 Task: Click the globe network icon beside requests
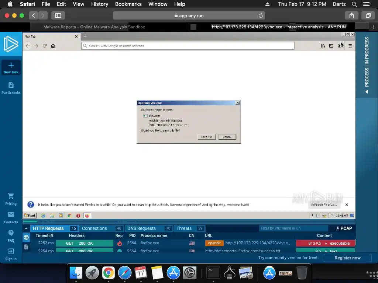[x=26, y=237]
